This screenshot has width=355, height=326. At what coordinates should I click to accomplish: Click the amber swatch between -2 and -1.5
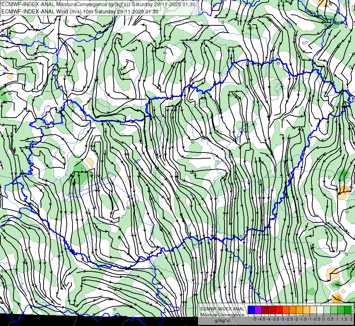[300, 310]
